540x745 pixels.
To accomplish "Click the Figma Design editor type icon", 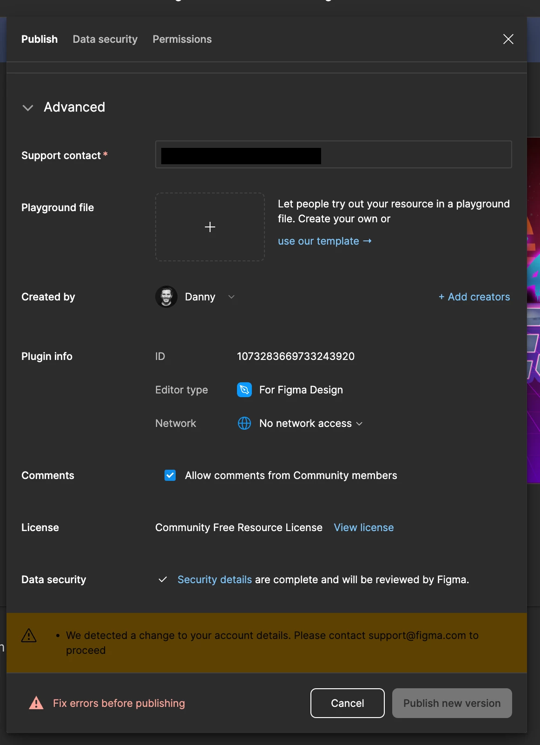I will (x=244, y=390).
